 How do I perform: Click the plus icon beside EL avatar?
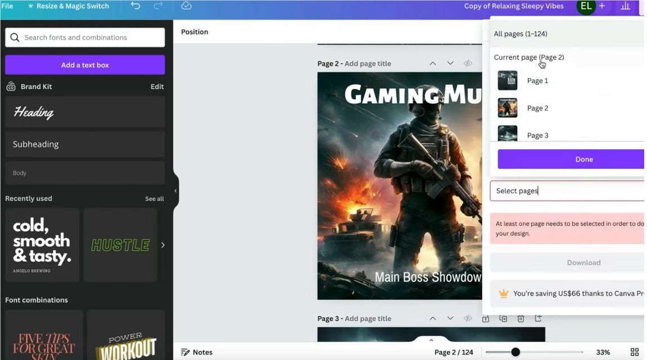[x=602, y=6]
